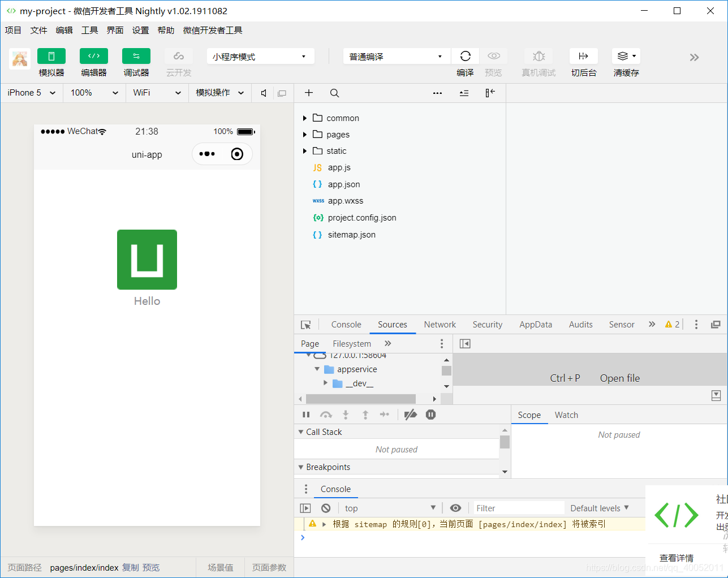Click the pause script execution icon
Screen dimensions: 728x578
click(x=306, y=415)
